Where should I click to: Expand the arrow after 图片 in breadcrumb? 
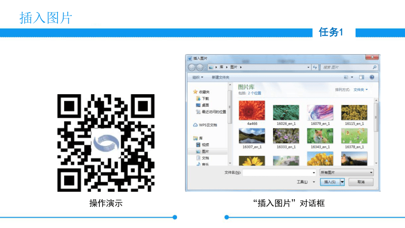(241, 67)
